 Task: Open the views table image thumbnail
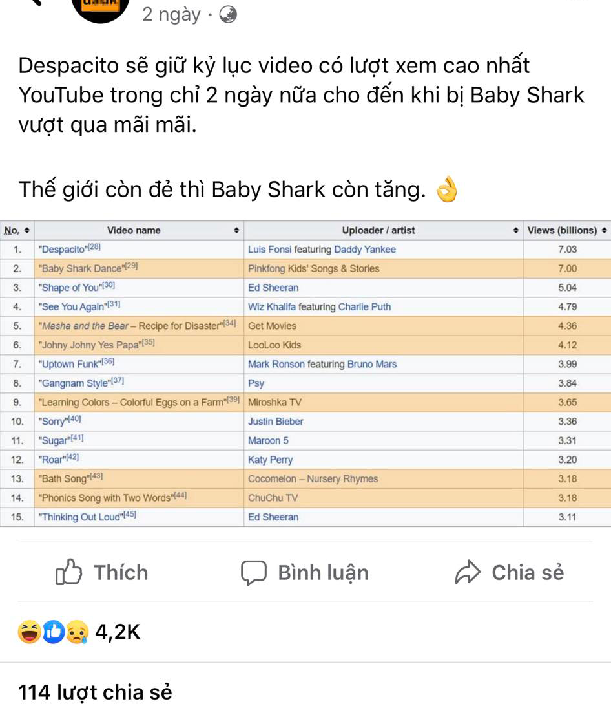point(305,374)
